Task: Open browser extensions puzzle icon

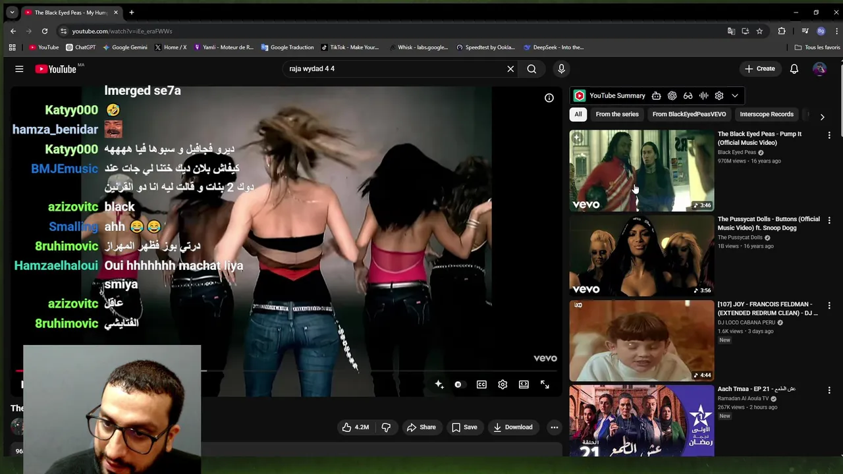Action: [782, 31]
